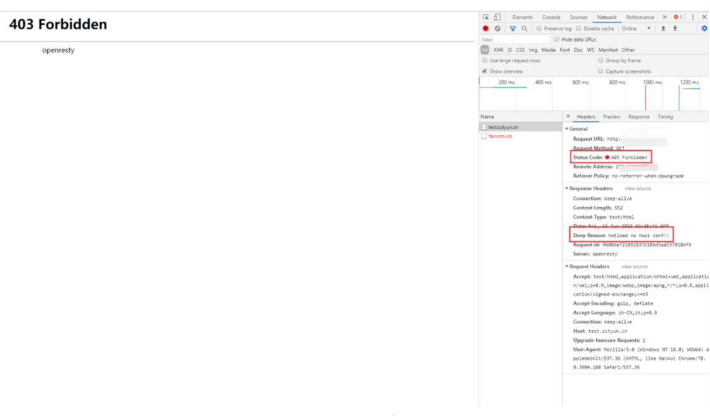This screenshot has height=416, width=710.
Task: Select the Network tab
Action: [x=606, y=17]
